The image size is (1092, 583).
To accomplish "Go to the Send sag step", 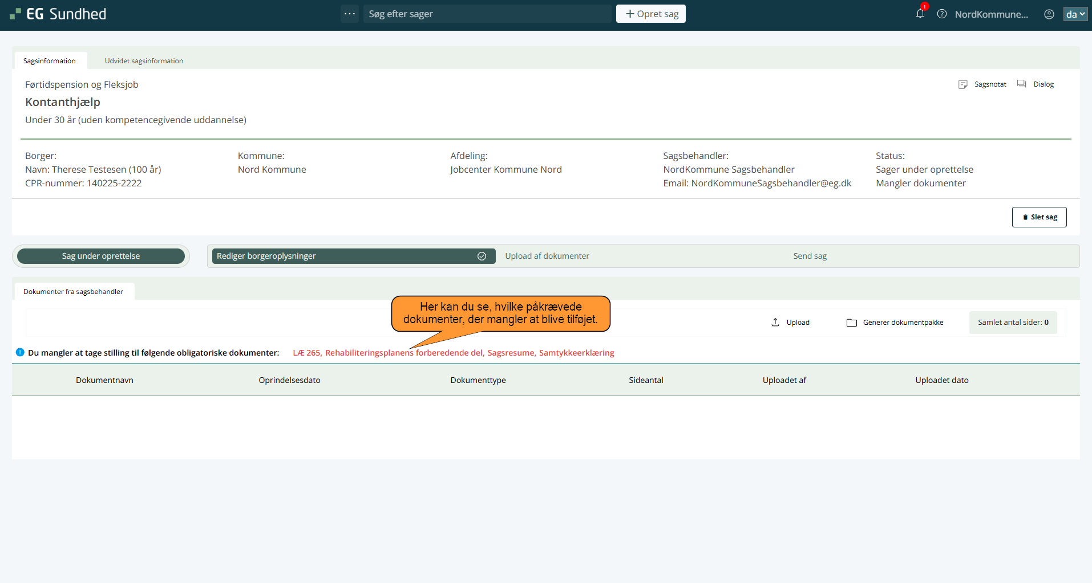I will click(x=810, y=256).
